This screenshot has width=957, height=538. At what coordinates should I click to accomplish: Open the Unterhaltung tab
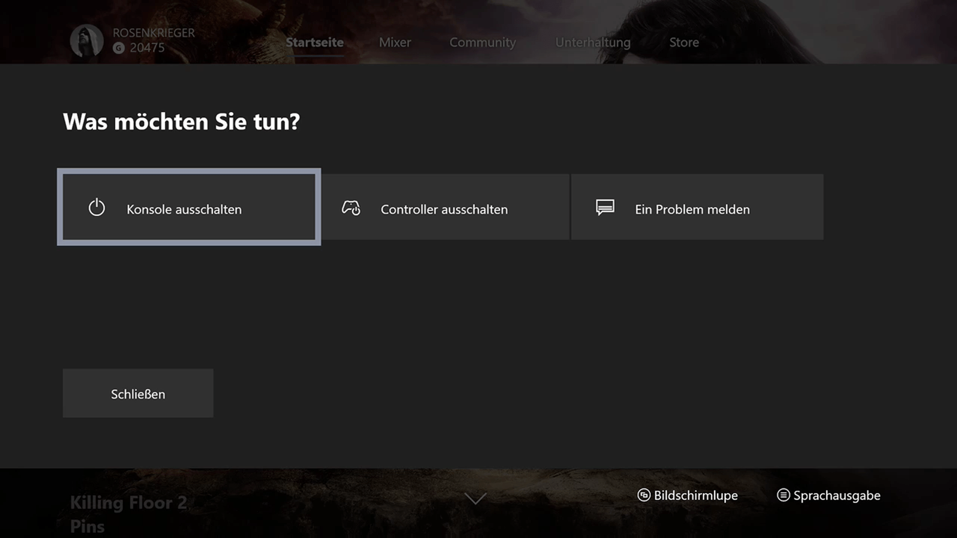pyautogui.click(x=593, y=42)
